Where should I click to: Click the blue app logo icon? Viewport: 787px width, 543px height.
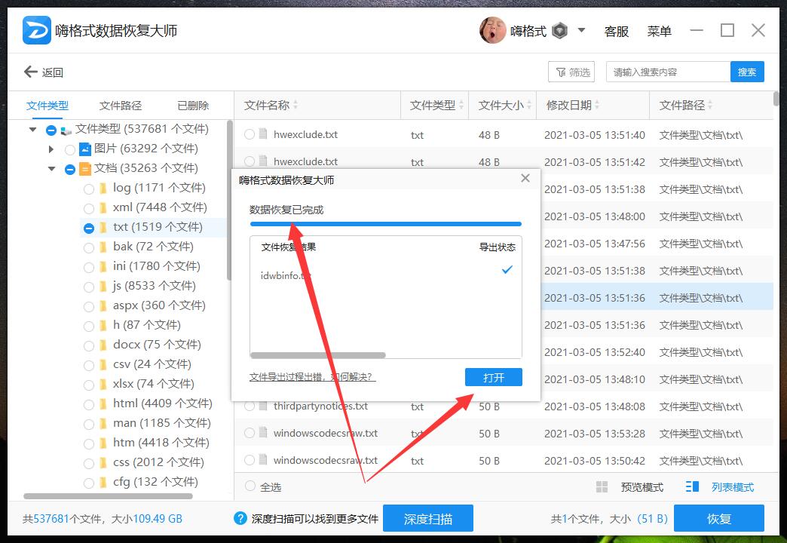37,30
